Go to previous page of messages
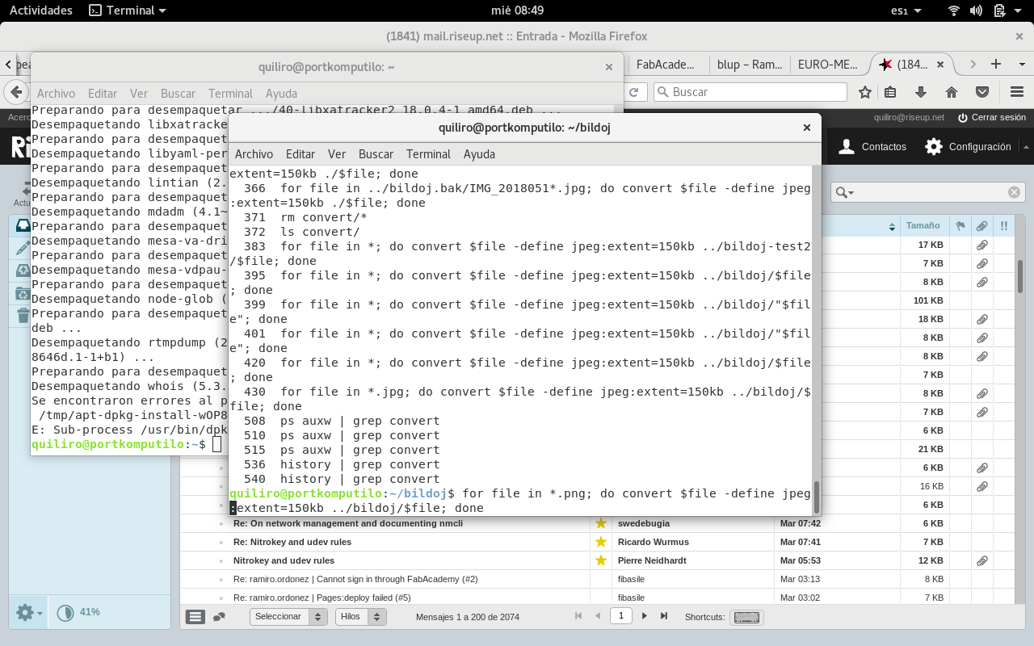 pyautogui.click(x=599, y=616)
